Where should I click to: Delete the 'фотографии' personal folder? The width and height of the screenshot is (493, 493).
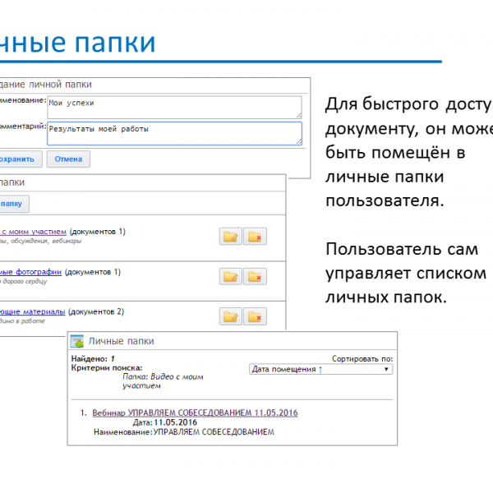tap(256, 276)
